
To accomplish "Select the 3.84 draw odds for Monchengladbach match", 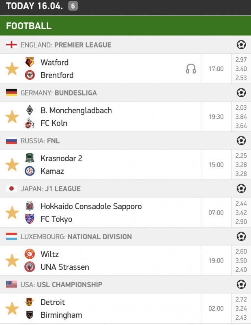I will [241, 117].
